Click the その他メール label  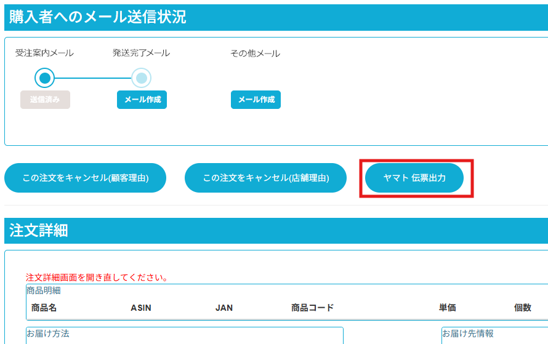(255, 54)
